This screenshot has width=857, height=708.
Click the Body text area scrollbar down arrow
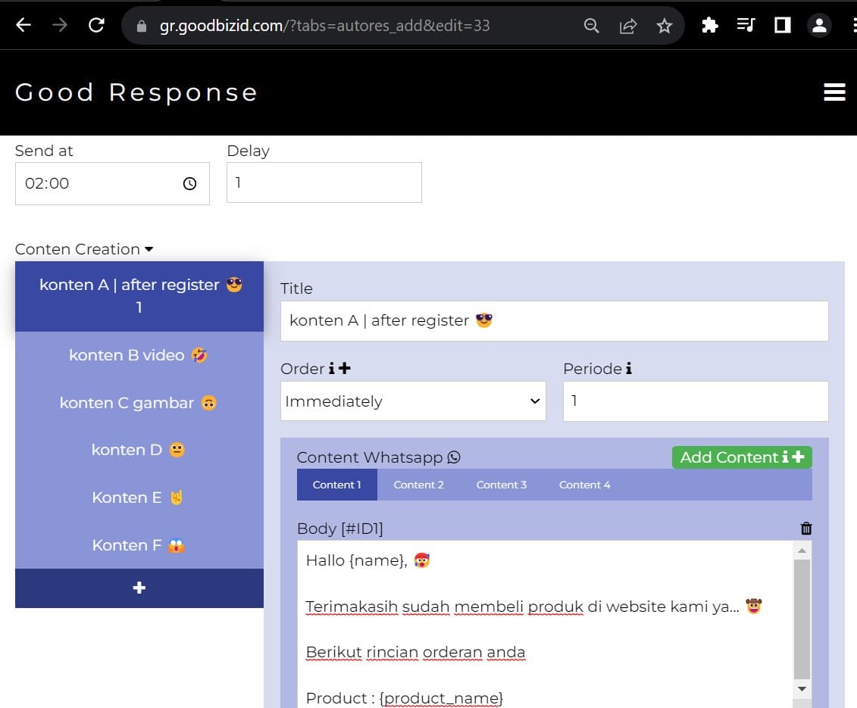(x=802, y=688)
